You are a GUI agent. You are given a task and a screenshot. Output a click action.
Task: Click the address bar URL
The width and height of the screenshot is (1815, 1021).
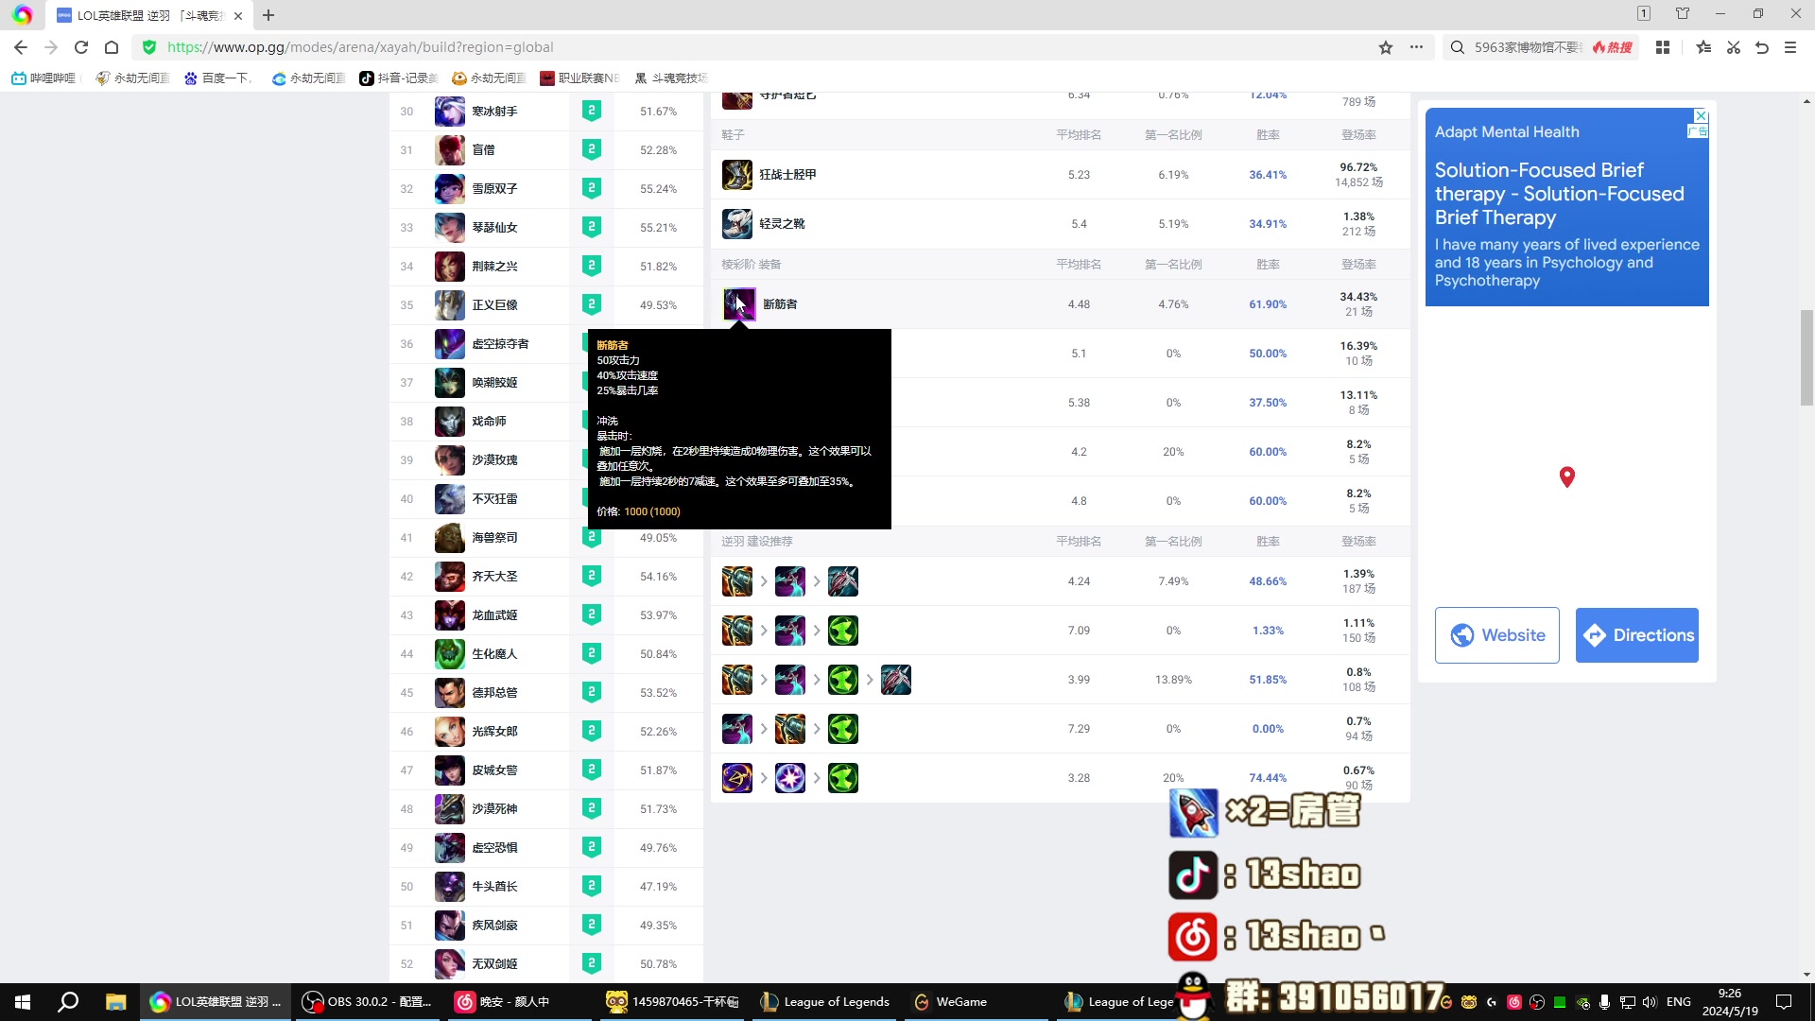click(360, 47)
